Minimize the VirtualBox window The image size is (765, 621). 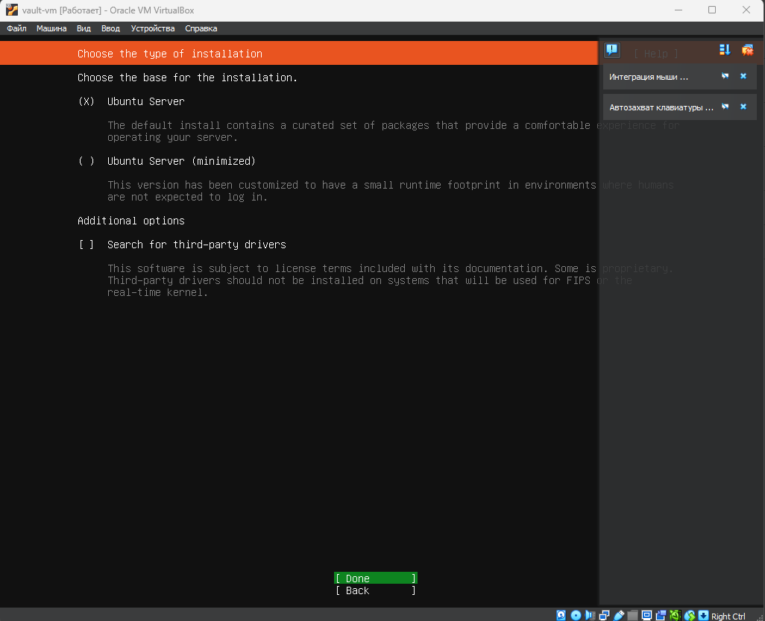[679, 10]
